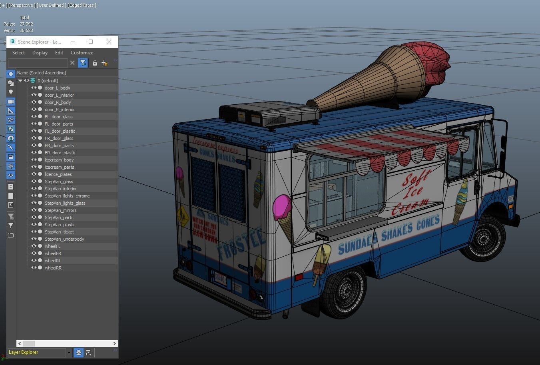Hide icecream_body with its eye icon
This screenshot has height=365, width=540.
tap(34, 160)
